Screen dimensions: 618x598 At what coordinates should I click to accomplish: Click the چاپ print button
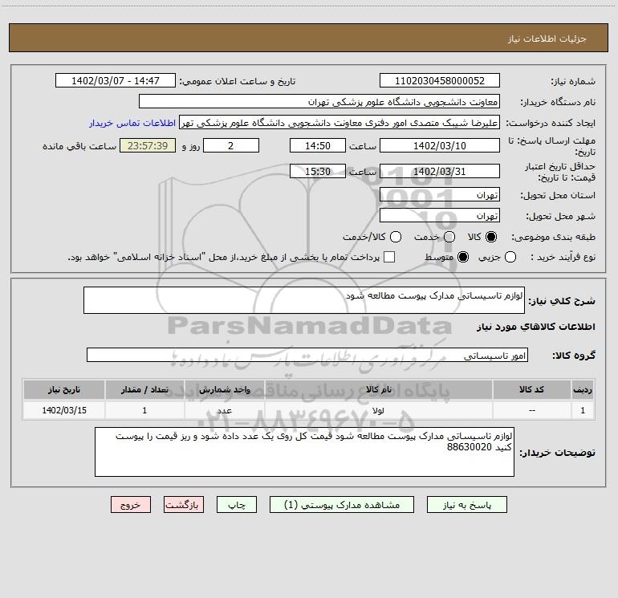(237, 505)
